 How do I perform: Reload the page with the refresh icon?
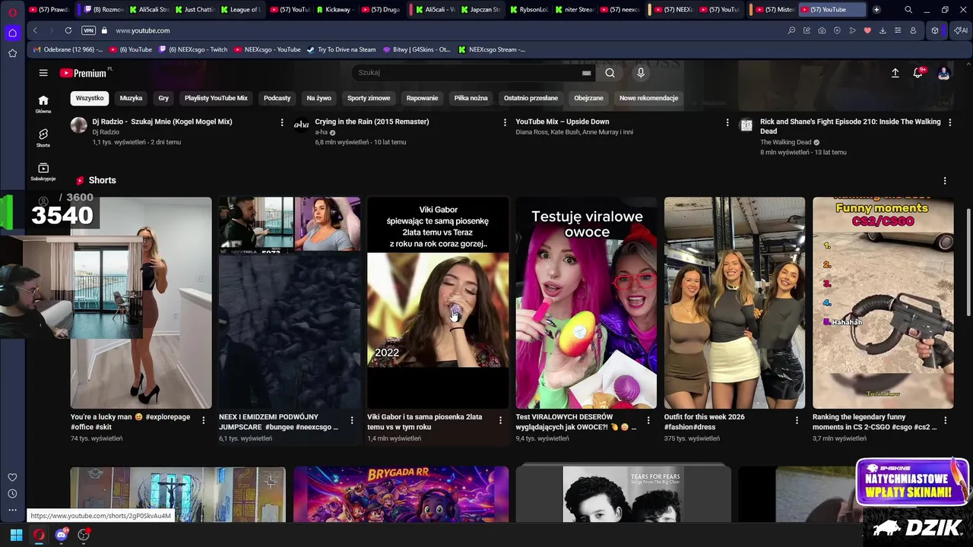(68, 30)
